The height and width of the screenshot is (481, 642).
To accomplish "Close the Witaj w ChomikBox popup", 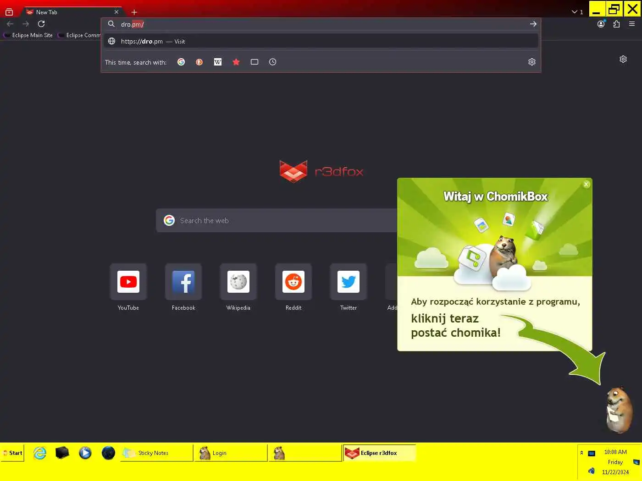I will point(586,184).
